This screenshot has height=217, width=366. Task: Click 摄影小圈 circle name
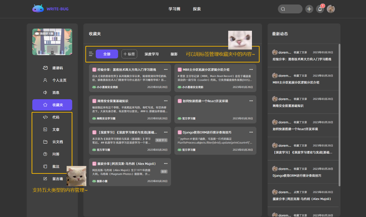coord(102,181)
